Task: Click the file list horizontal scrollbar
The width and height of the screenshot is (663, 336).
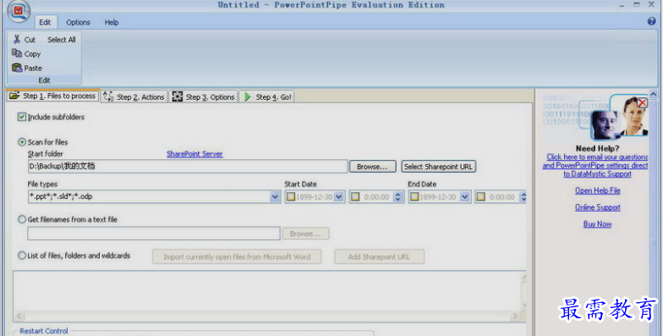Action: tap(267, 316)
